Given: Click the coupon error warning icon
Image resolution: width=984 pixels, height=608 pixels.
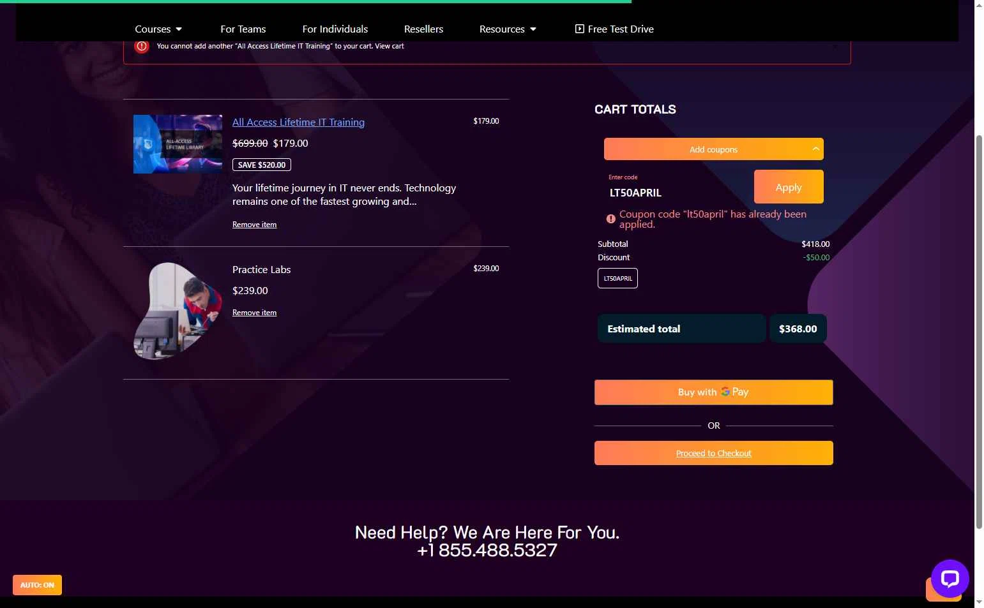Looking at the screenshot, I should click(x=610, y=219).
